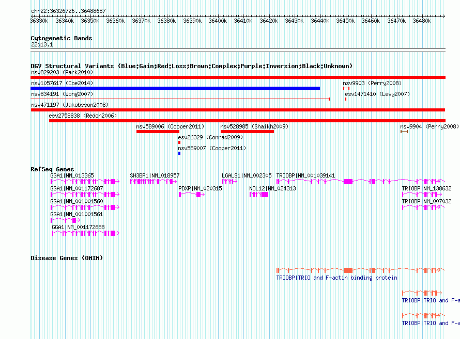
Task: Click the 36400k ruler position
Action: point(218,21)
